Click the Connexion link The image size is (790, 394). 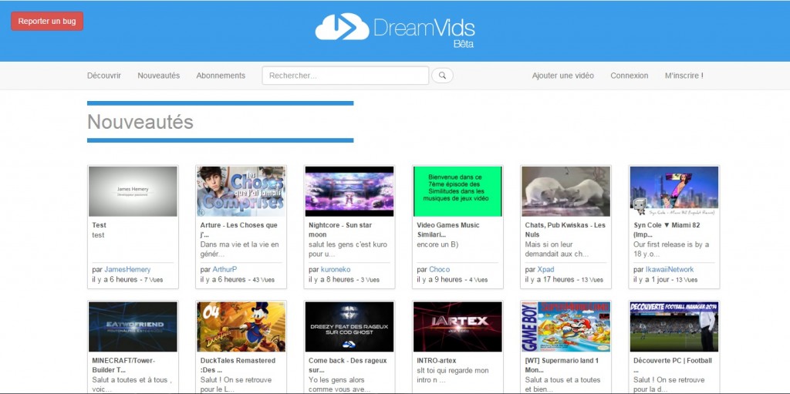pos(629,76)
